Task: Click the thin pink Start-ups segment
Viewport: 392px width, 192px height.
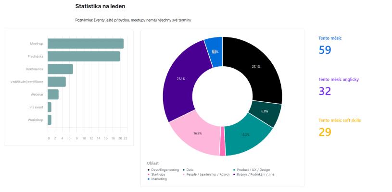Action: pos(223,142)
